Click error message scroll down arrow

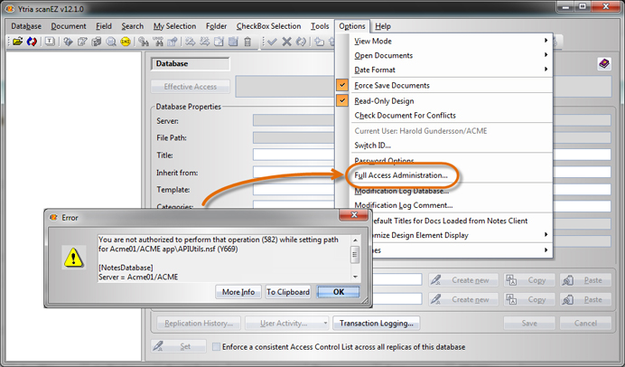(355, 277)
